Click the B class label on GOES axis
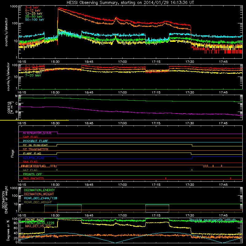This screenshot has width=246, height=246. (x=17, y=112)
